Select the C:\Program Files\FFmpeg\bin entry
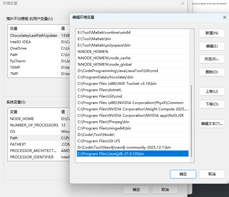This screenshot has width=229, height=197. (x=103, y=122)
